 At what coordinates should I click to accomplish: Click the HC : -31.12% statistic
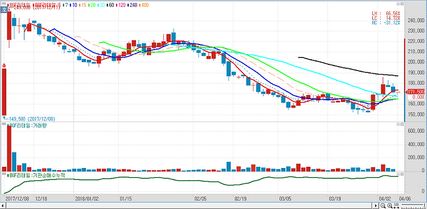pos(386,23)
